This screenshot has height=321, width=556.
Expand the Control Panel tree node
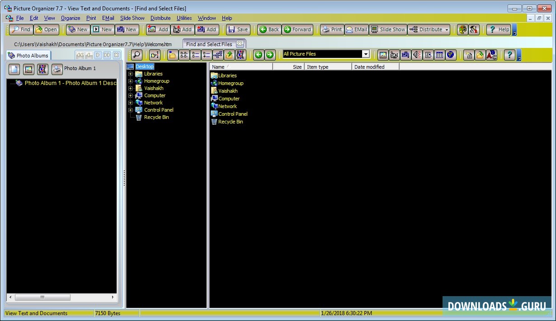coord(131,110)
